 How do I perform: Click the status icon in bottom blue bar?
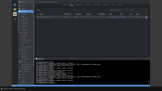tap(13, 86)
